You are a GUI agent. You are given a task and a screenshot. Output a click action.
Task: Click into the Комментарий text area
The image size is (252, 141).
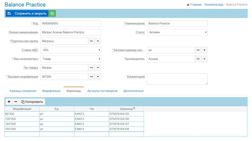coord(177,79)
